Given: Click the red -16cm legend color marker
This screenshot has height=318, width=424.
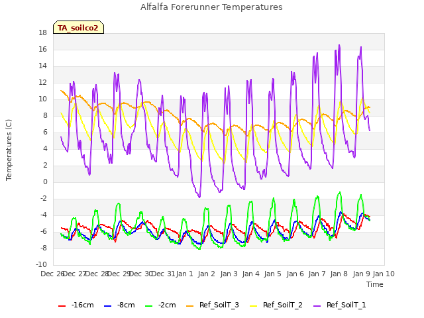Looking at the screenshot, I should pos(62,306).
